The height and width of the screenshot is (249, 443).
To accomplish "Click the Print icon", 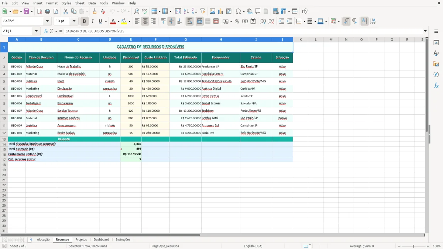I will coord(48,11).
